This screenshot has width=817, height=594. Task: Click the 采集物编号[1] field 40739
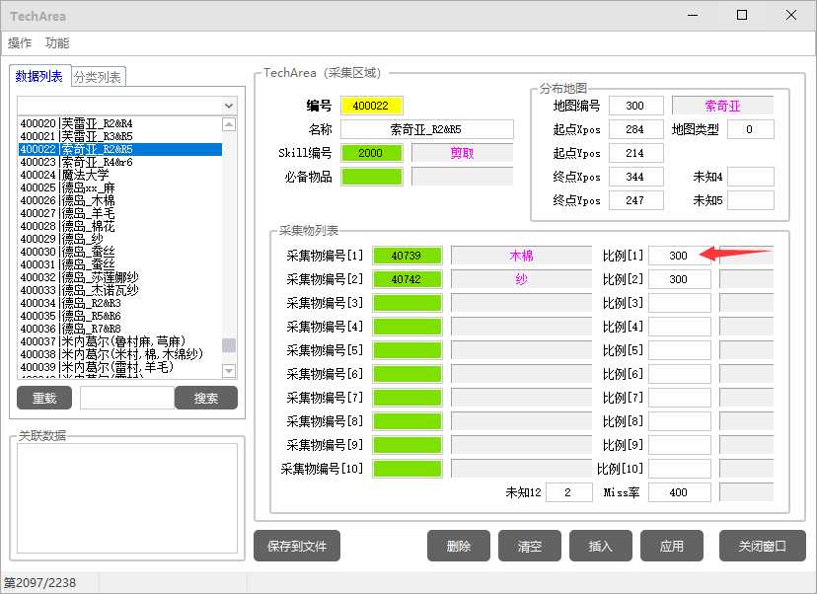pos(407,256)
